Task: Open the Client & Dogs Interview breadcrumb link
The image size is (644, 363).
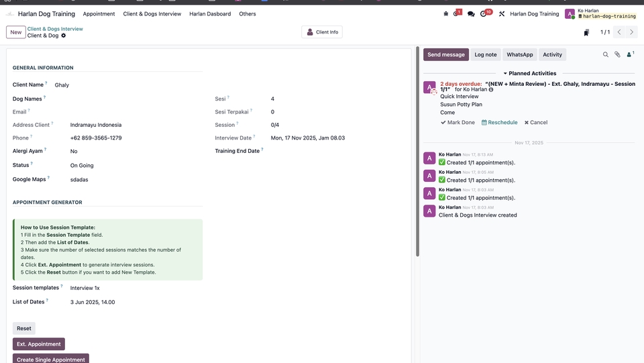Action: coord(55,29)
